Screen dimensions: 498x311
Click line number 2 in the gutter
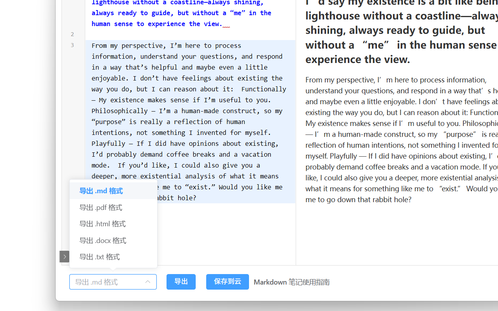(72, 34)
